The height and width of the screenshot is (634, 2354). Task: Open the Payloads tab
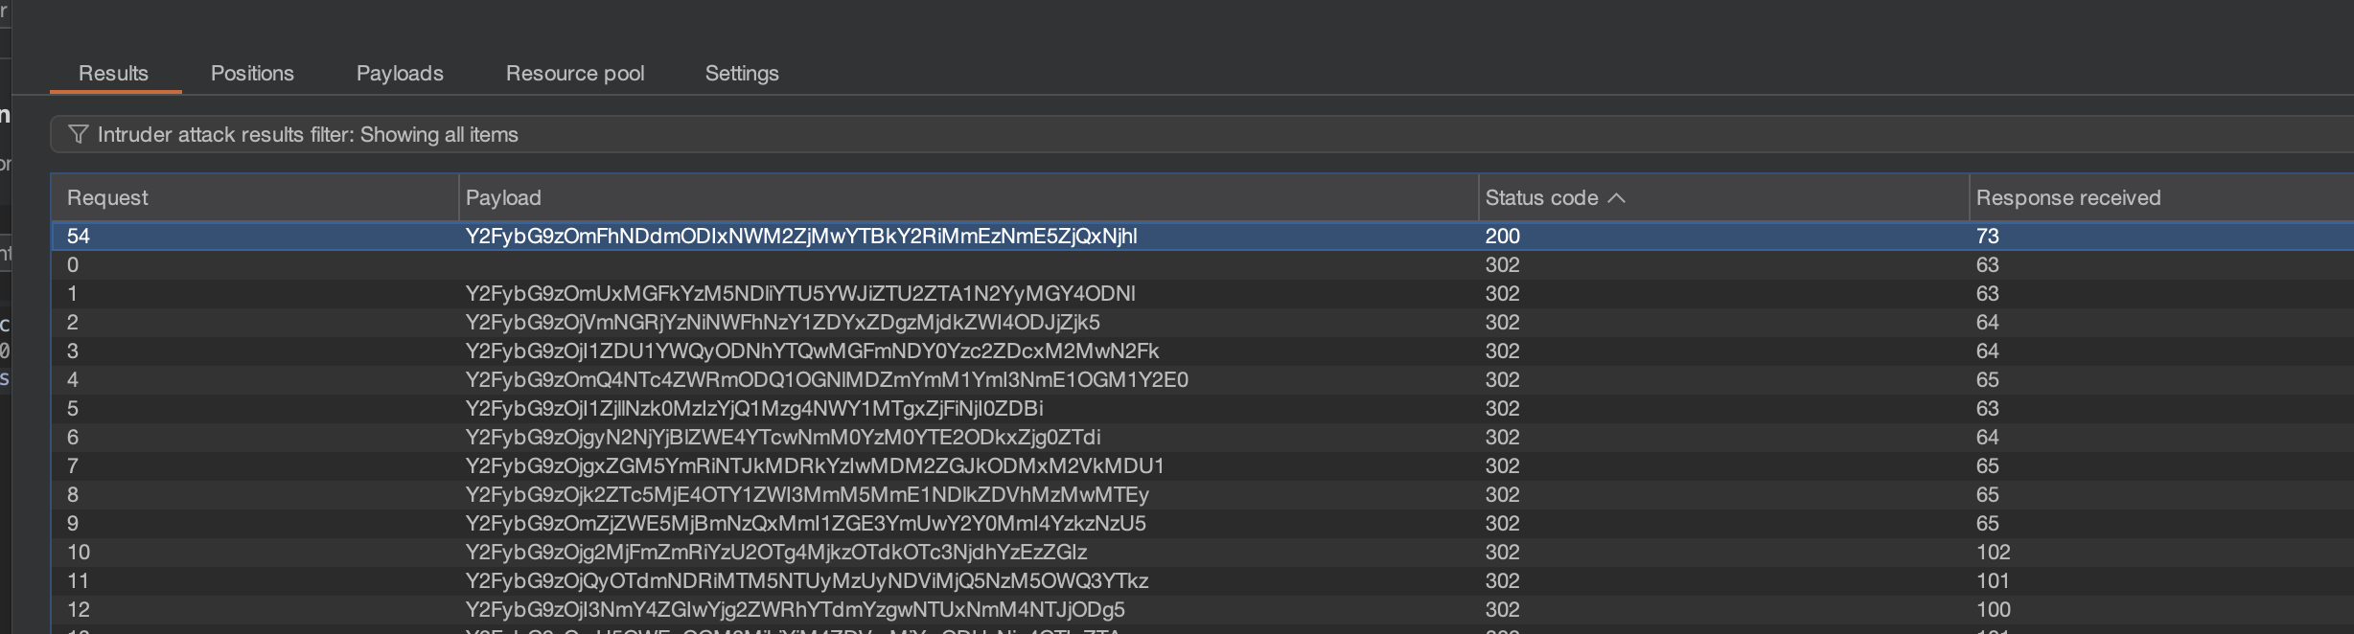click(400, 74)
